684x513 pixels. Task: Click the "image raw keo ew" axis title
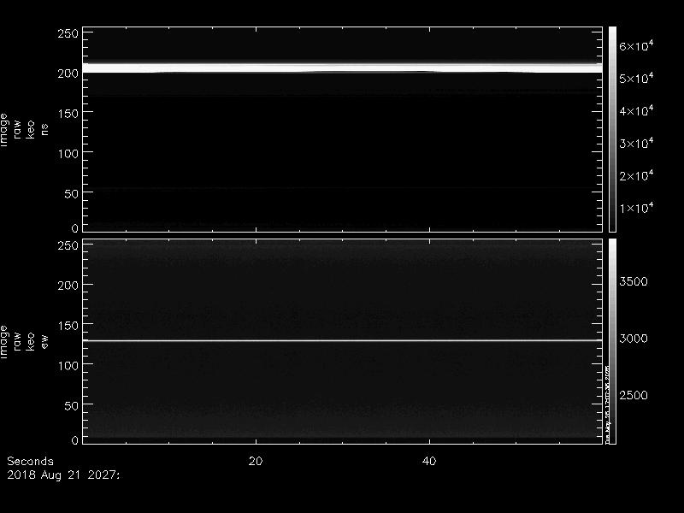pos(24,341)
